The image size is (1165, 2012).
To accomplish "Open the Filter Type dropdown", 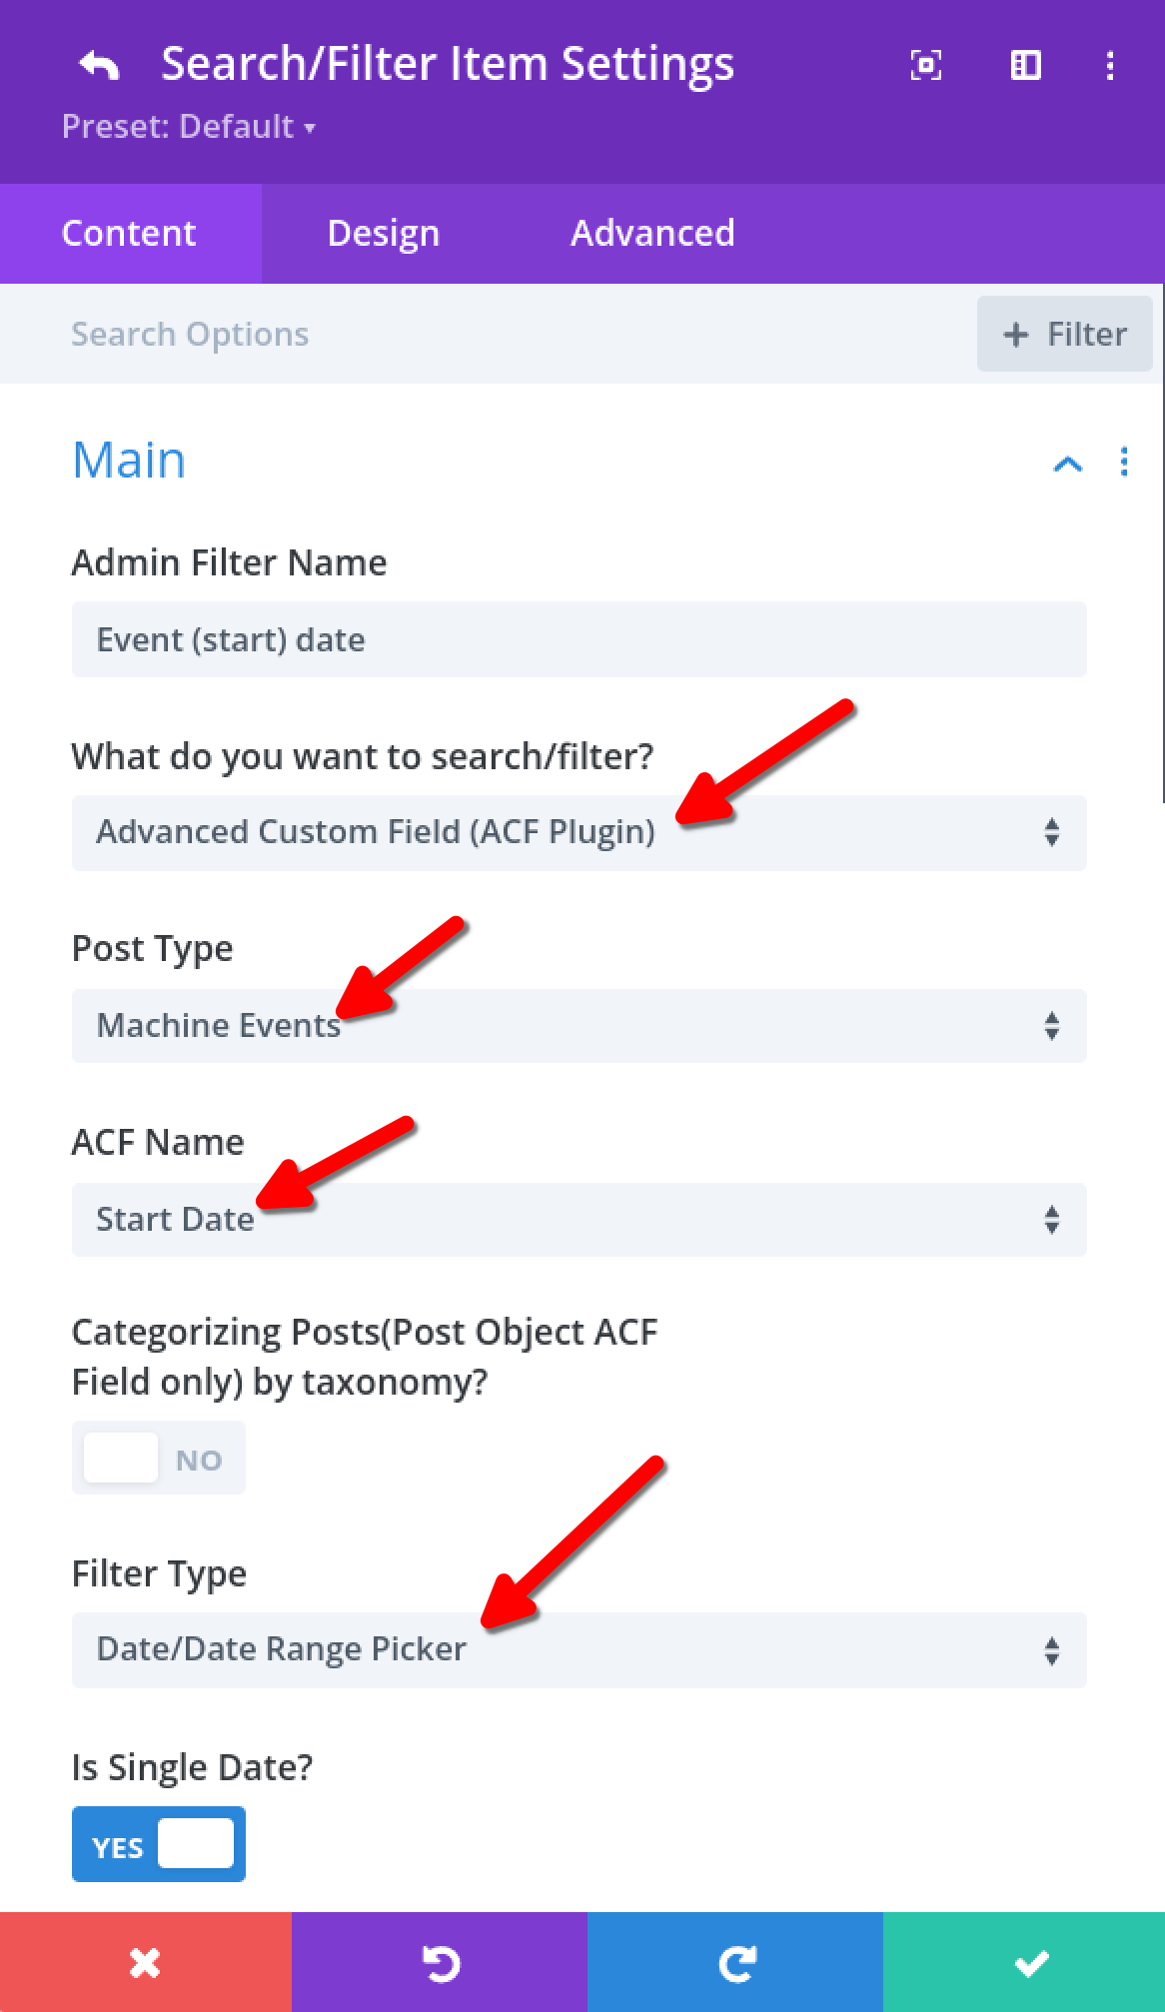I will (x=579, y=1649).
